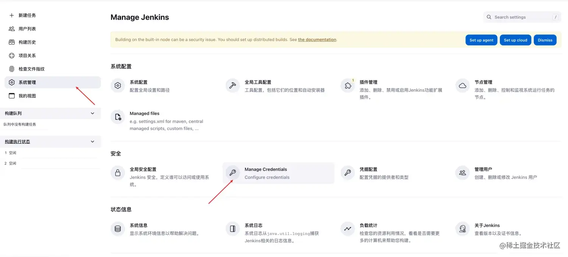
Task: Click the Jenkins face icon for 关于Jenkins
Action: point(462,229)
